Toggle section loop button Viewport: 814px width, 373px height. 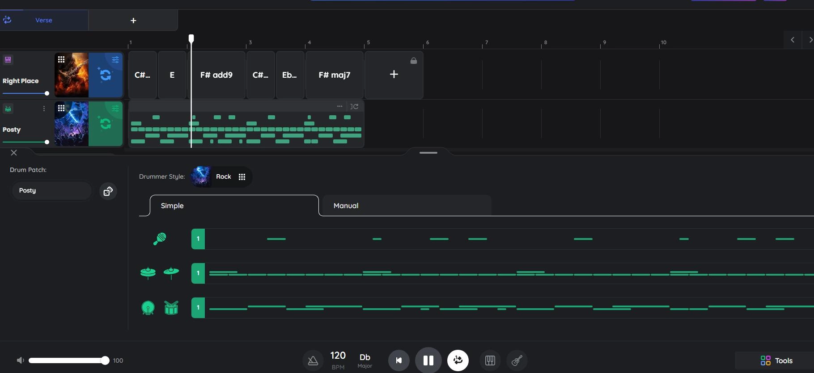pos(458,360)
